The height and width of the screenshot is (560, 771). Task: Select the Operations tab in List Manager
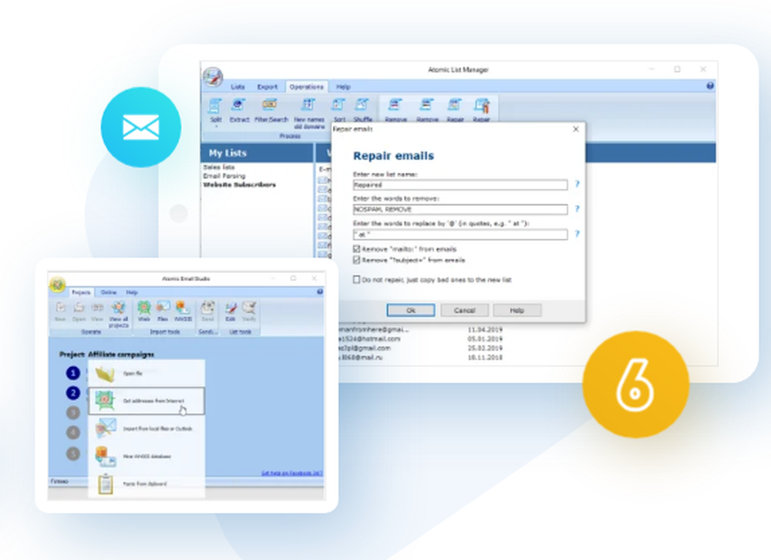(x=306, y=86)
